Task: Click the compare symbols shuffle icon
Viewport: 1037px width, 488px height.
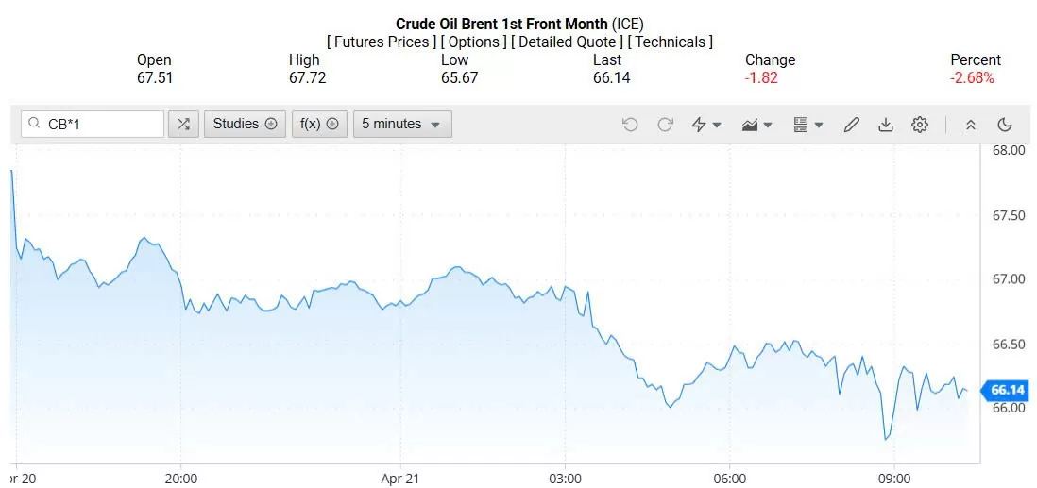Action: tap(183, 124)
